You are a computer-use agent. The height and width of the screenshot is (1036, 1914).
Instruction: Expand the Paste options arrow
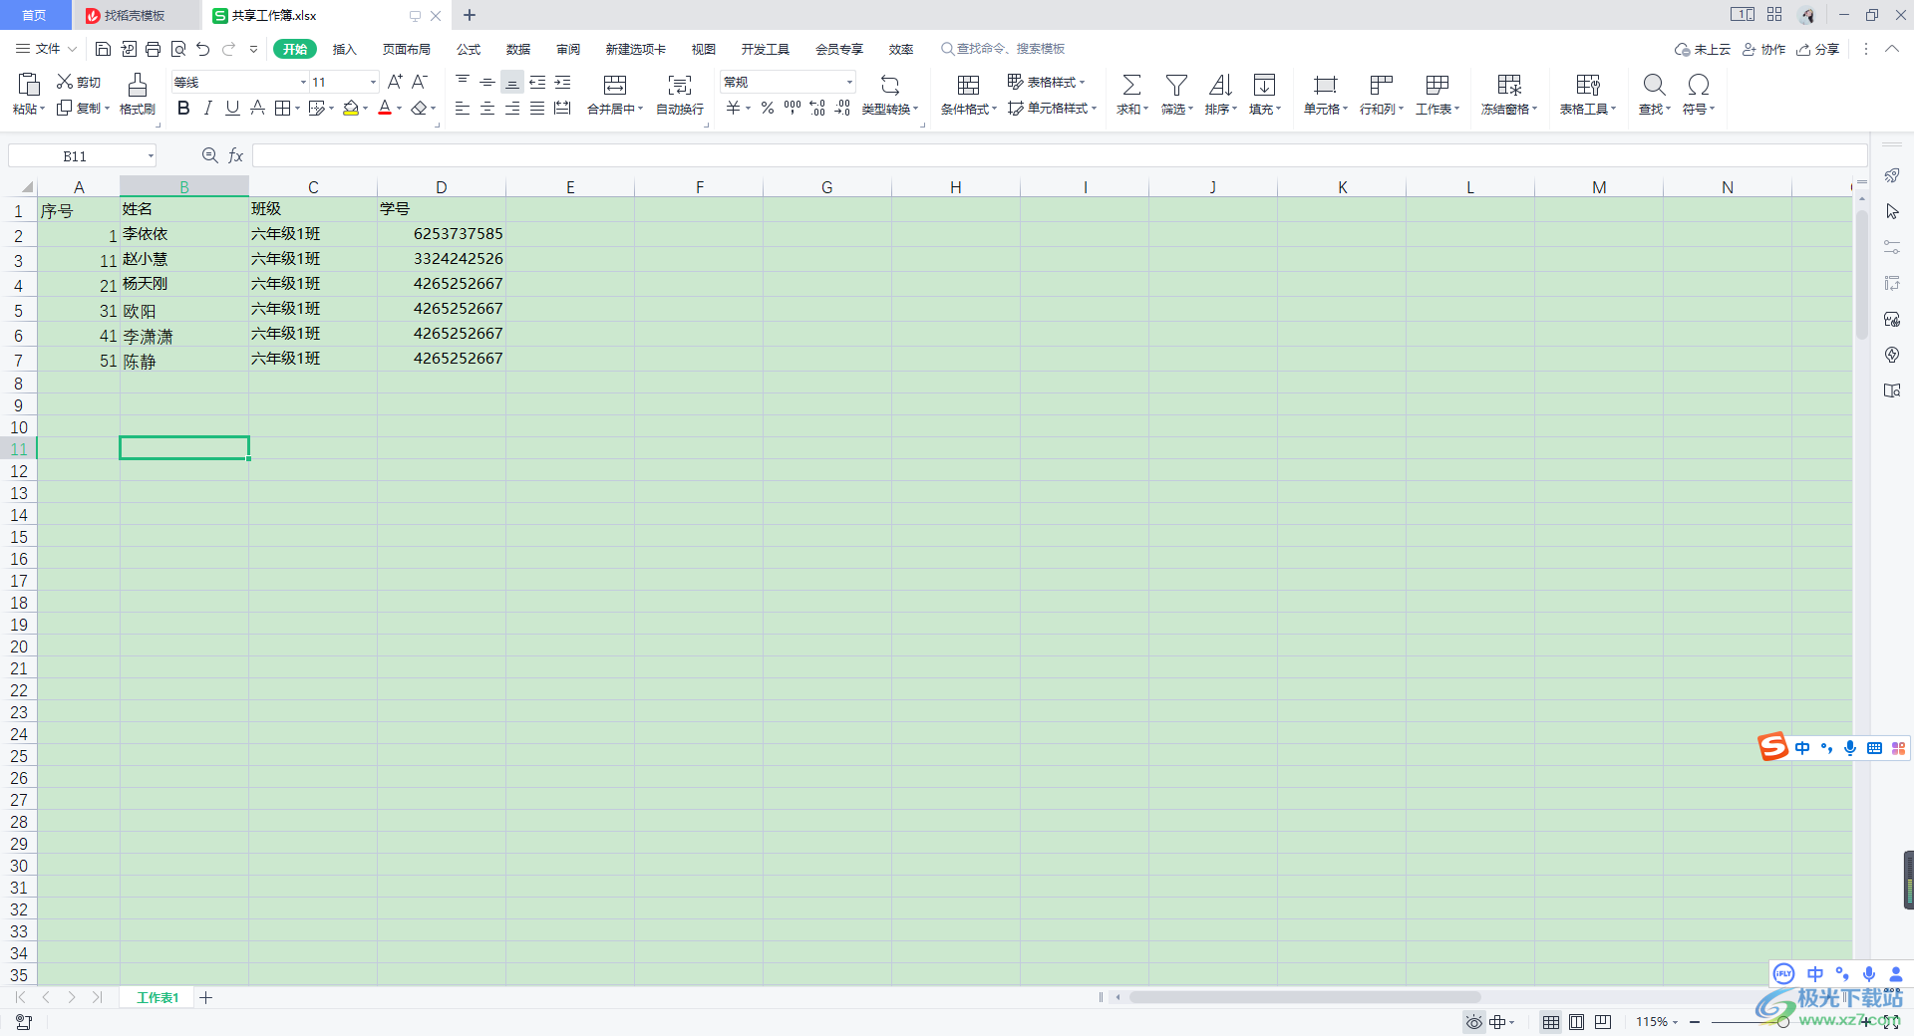pyautogui.click(x=42, y=109)
